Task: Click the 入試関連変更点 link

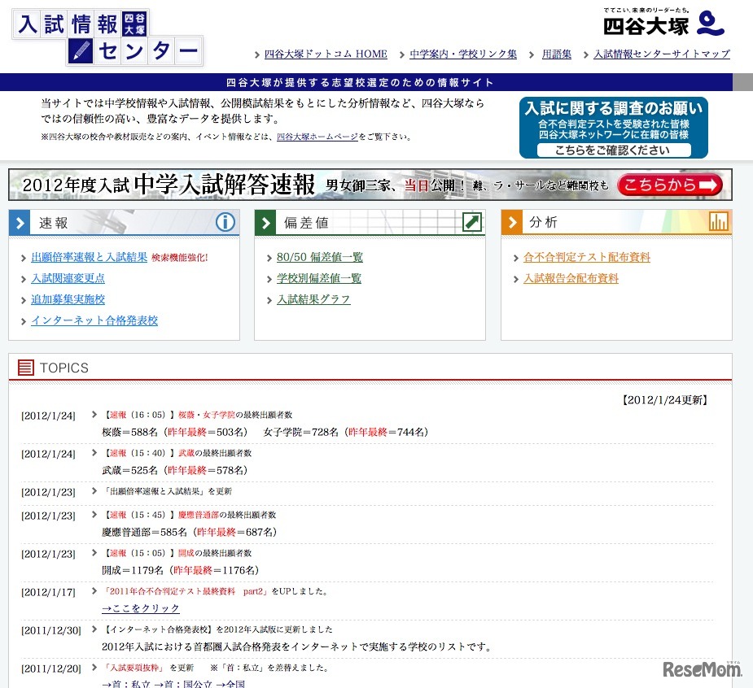Action: [68, 279]
